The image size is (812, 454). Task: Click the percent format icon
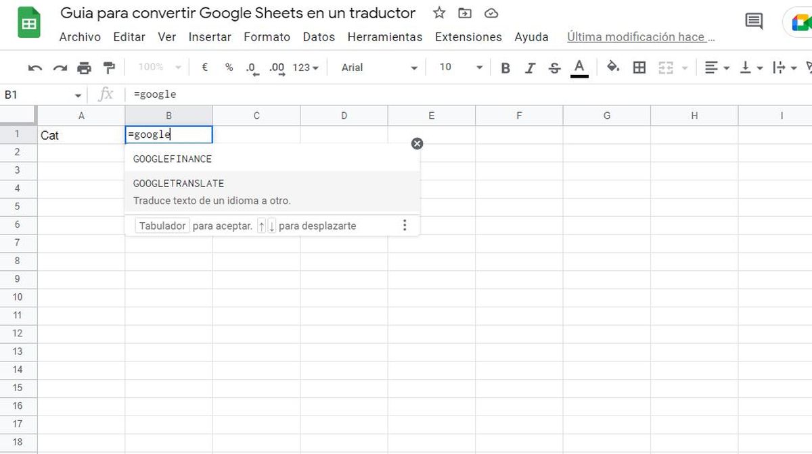(228, 68)
